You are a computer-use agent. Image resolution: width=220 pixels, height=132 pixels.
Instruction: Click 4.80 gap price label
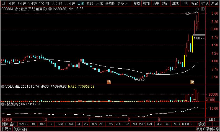click(x=199, y=38)
